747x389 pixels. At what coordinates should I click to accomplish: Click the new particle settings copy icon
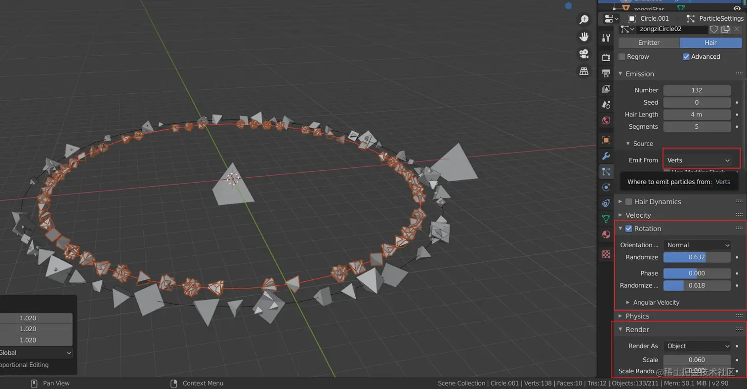725,29
